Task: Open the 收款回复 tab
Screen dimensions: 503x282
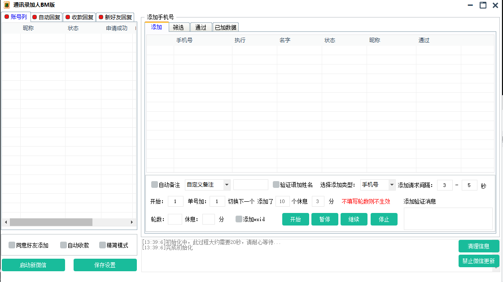Action: (79, 17)
